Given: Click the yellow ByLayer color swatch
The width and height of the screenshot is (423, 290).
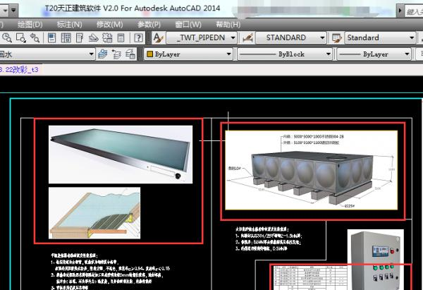Looking at the screenshot, I should (x=149, y=54).
